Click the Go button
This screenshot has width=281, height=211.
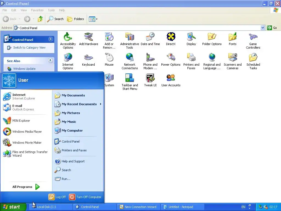pos(272,28)
